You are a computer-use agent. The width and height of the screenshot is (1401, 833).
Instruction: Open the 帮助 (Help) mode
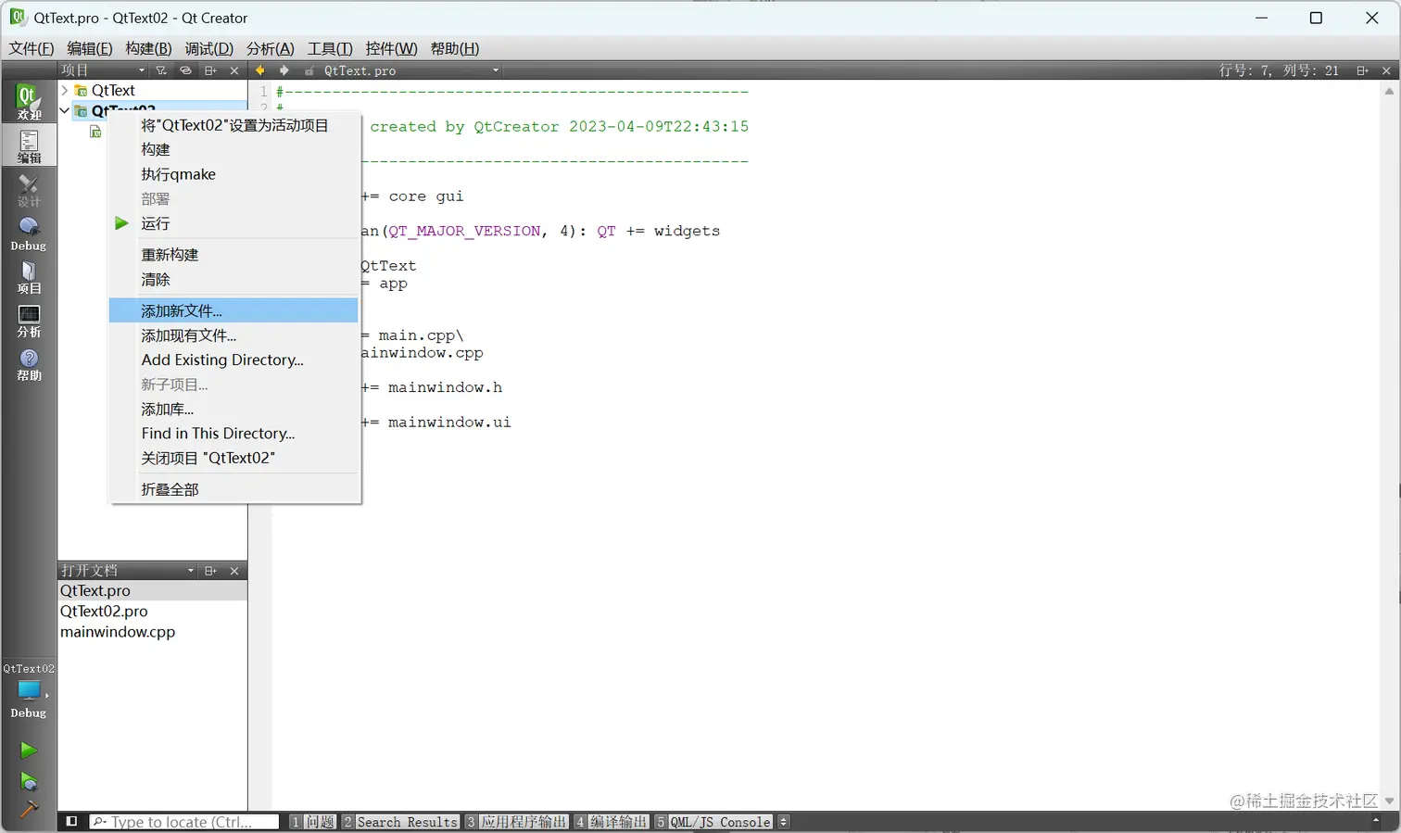point(29,364)
